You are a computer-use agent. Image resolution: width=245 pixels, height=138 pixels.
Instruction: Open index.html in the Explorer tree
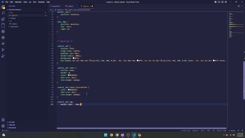(14, 26)
